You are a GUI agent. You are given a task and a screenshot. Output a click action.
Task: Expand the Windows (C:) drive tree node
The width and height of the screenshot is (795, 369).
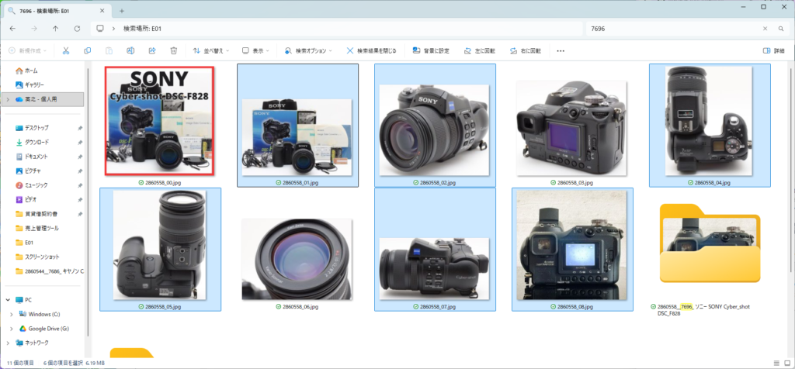pos(12,314)
